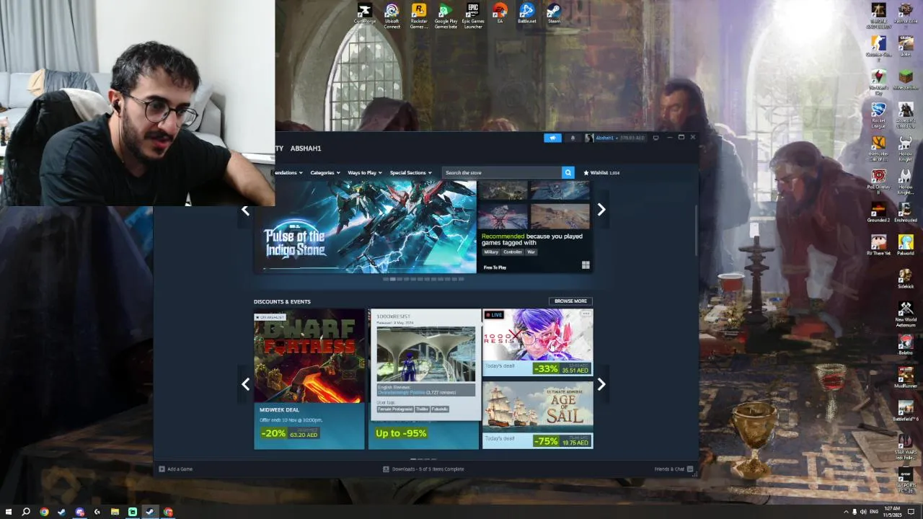Open the Steam desktop shortcut
Viewport: 923px width, 519px height.
point(554,13)
